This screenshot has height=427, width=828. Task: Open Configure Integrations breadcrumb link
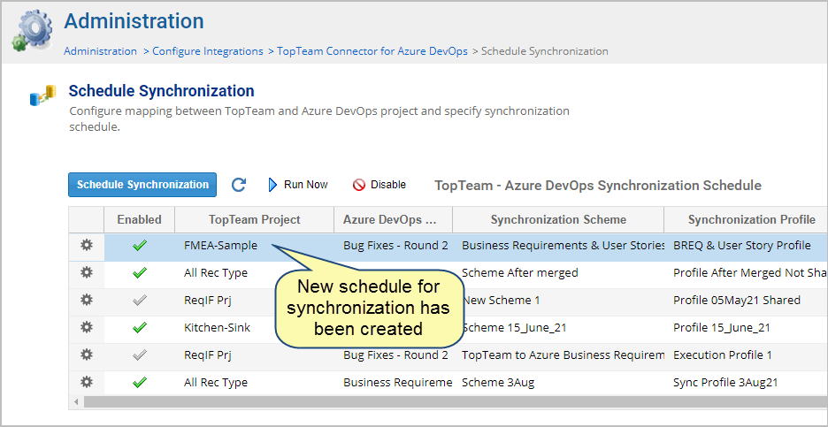tap(208, 51)
